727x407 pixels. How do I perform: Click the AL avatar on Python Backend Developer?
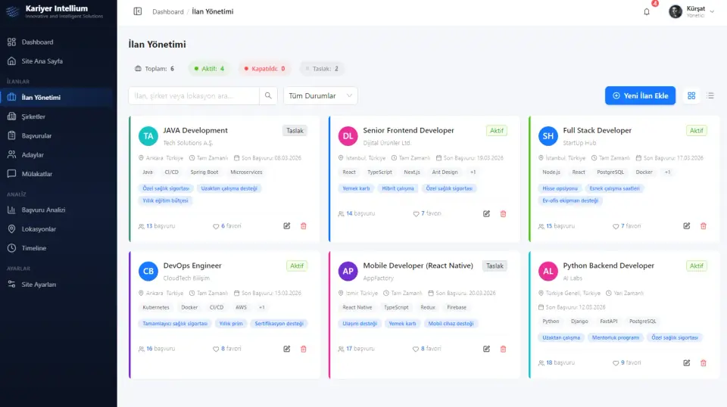[548, 272]
